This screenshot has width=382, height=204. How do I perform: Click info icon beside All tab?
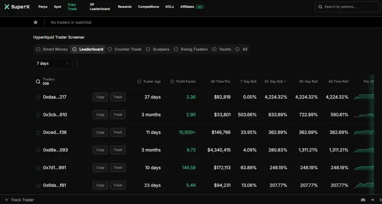click(x=237, y=49)
